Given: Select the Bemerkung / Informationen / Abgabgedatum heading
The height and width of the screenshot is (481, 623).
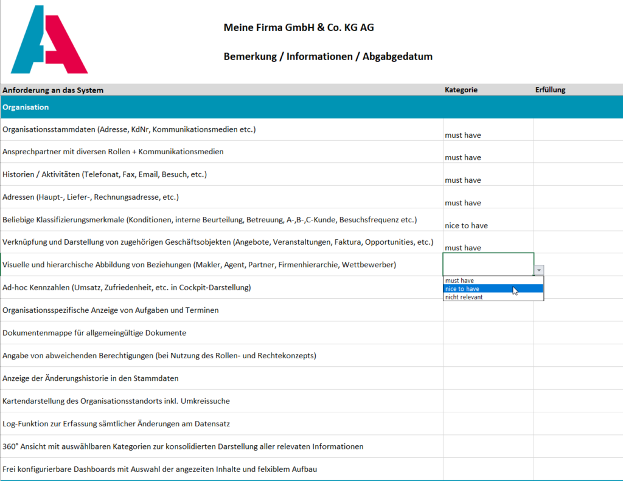Looking at the screenshot, I should click(x=328, y=56).
